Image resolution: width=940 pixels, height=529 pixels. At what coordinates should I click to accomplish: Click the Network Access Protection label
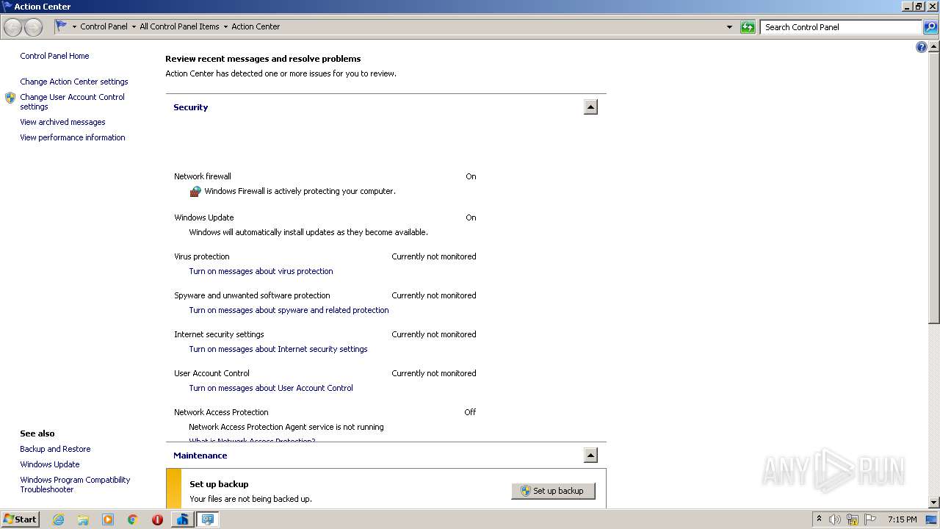click(x=221, y=412)
